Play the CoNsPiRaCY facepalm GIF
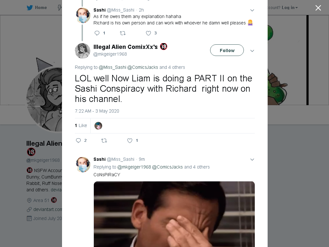Image resolution: width=329 pixels, height=247 pixels. [x=174, y=214]
